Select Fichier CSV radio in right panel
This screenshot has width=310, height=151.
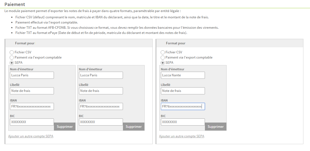(163, 52)
